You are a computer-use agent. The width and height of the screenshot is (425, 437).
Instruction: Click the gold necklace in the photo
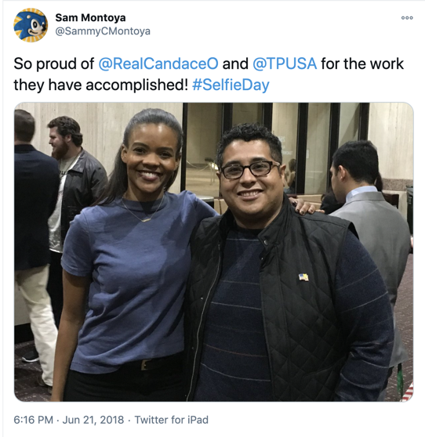tap(143, 211)
